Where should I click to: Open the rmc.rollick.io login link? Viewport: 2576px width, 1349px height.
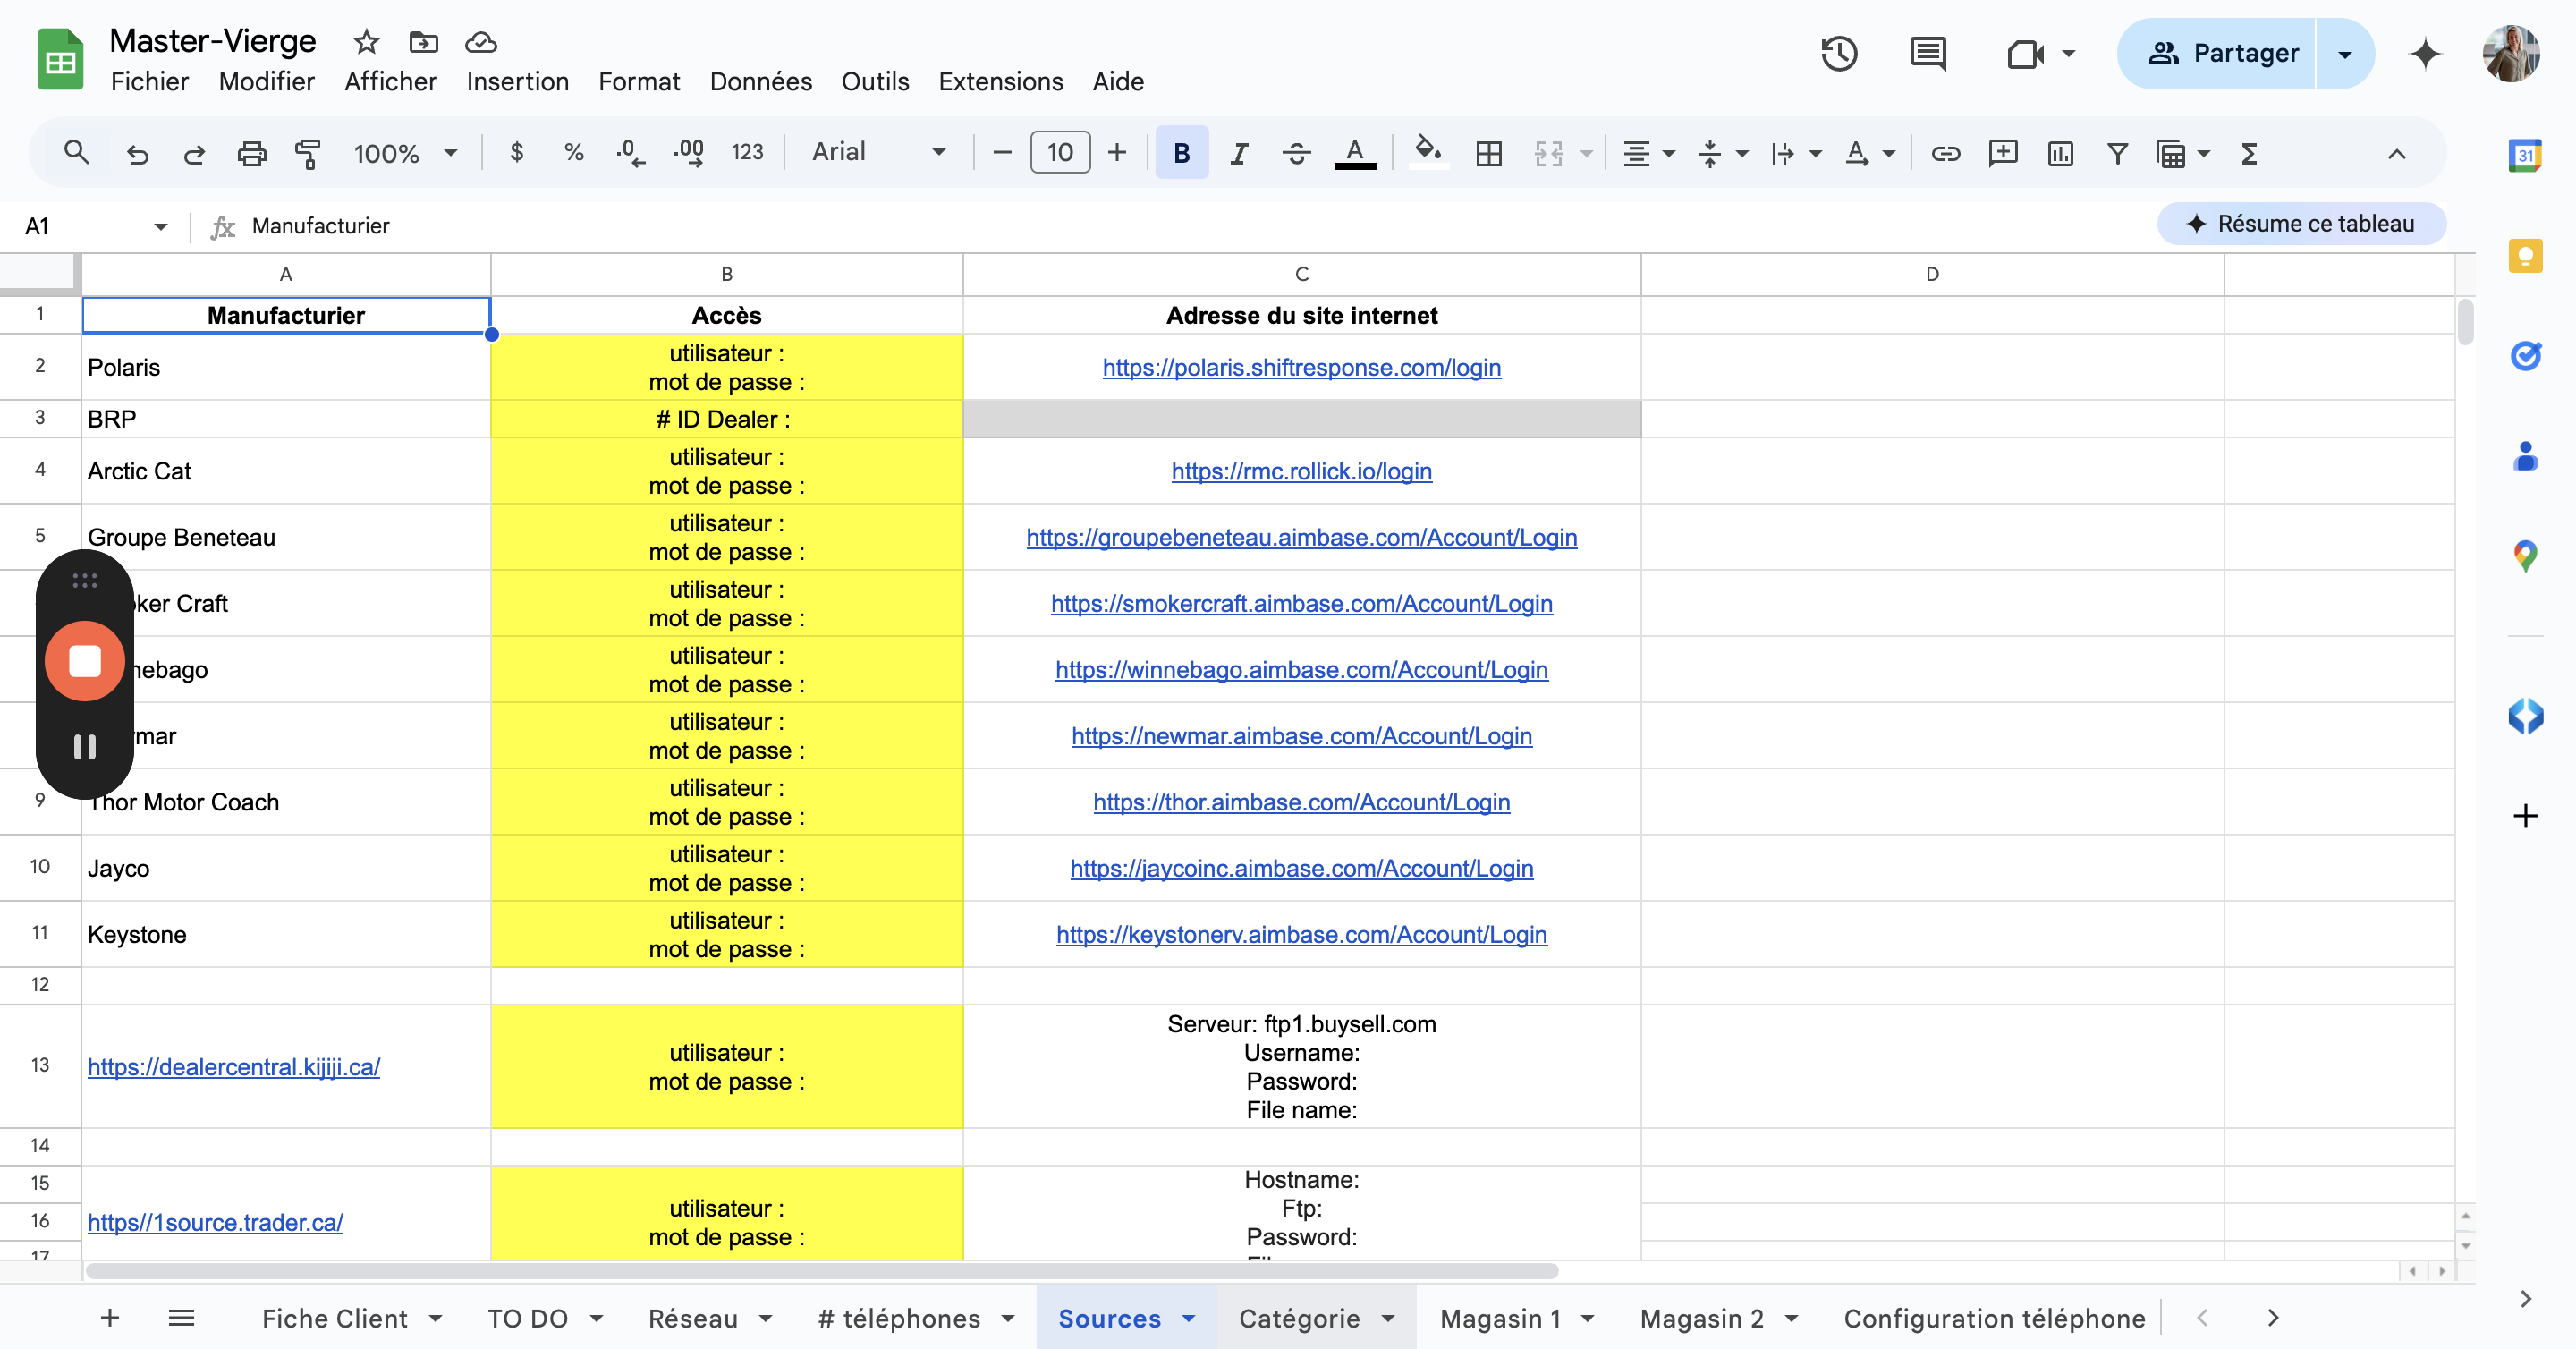tap(1301, 472)
